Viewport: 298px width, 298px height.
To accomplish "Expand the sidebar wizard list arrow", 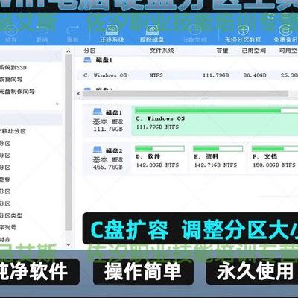I will [x=57, y=104].
